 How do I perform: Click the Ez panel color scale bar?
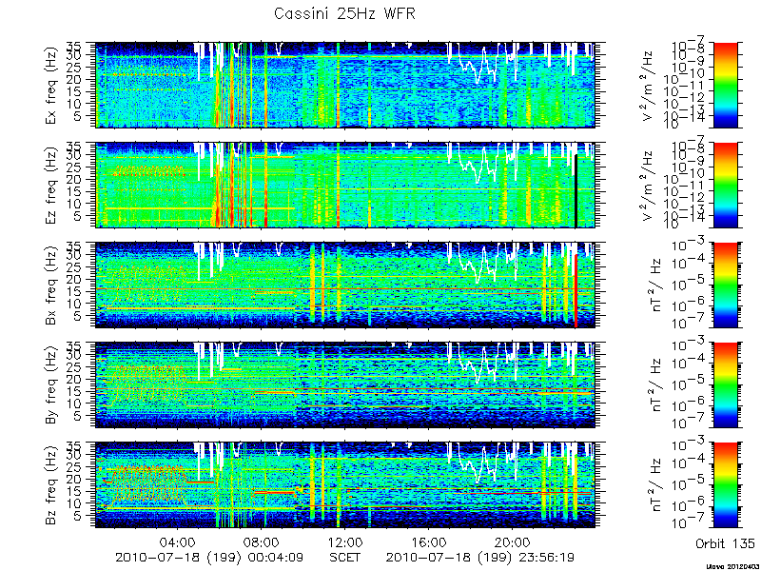click(725, 185)
